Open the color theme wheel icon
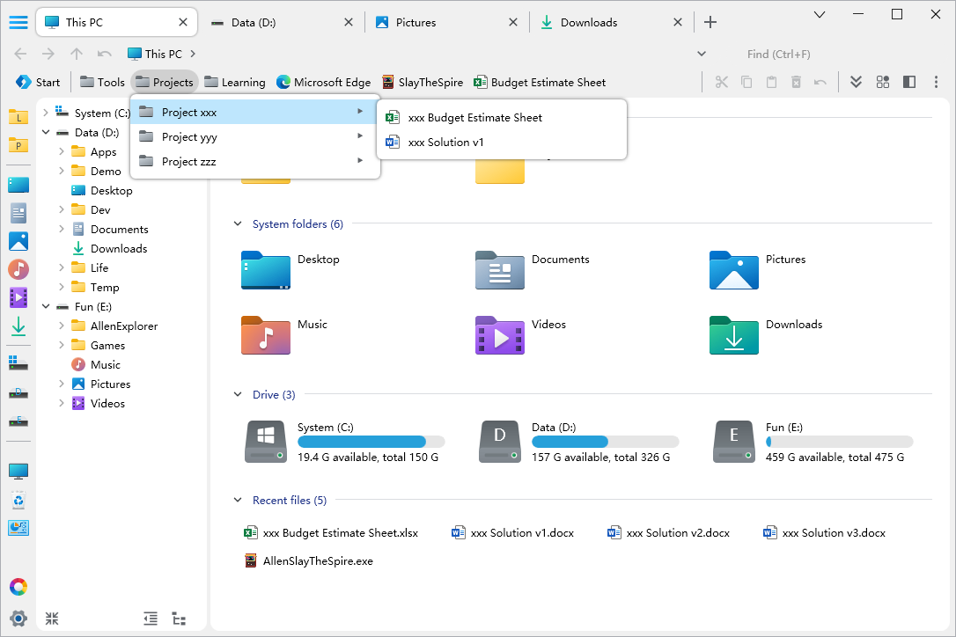The image size is (956, 637). point(18,587)
